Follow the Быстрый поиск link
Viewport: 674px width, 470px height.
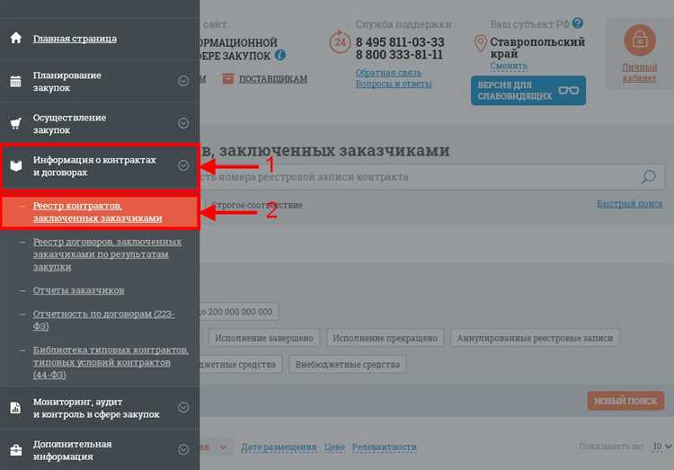tap(629, 204)
